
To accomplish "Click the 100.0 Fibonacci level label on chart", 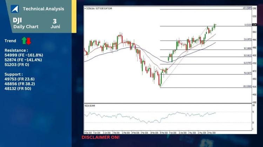I will pos(248,87).
